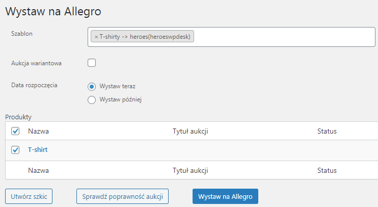
Task: Click the Nazwa column header at top
Action: tap(38, 131)
